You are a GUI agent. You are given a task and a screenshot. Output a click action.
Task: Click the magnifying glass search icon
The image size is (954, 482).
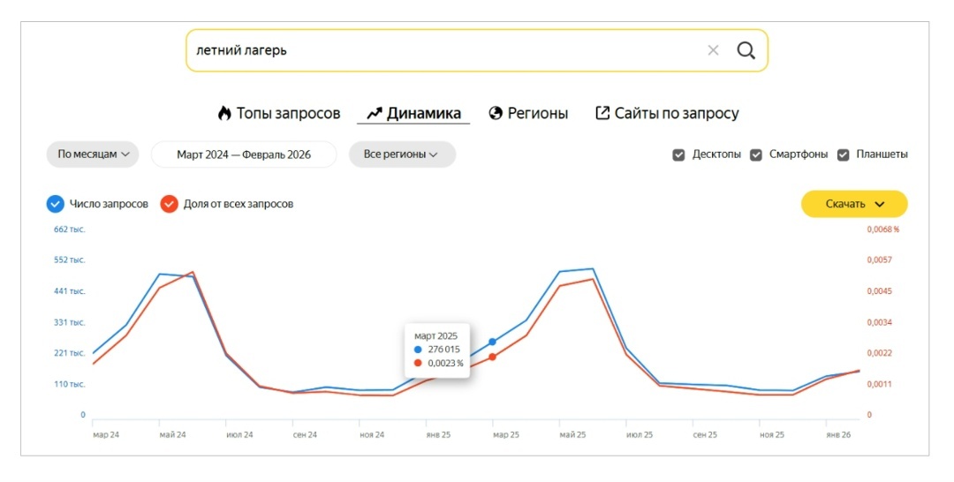point(746,50)
